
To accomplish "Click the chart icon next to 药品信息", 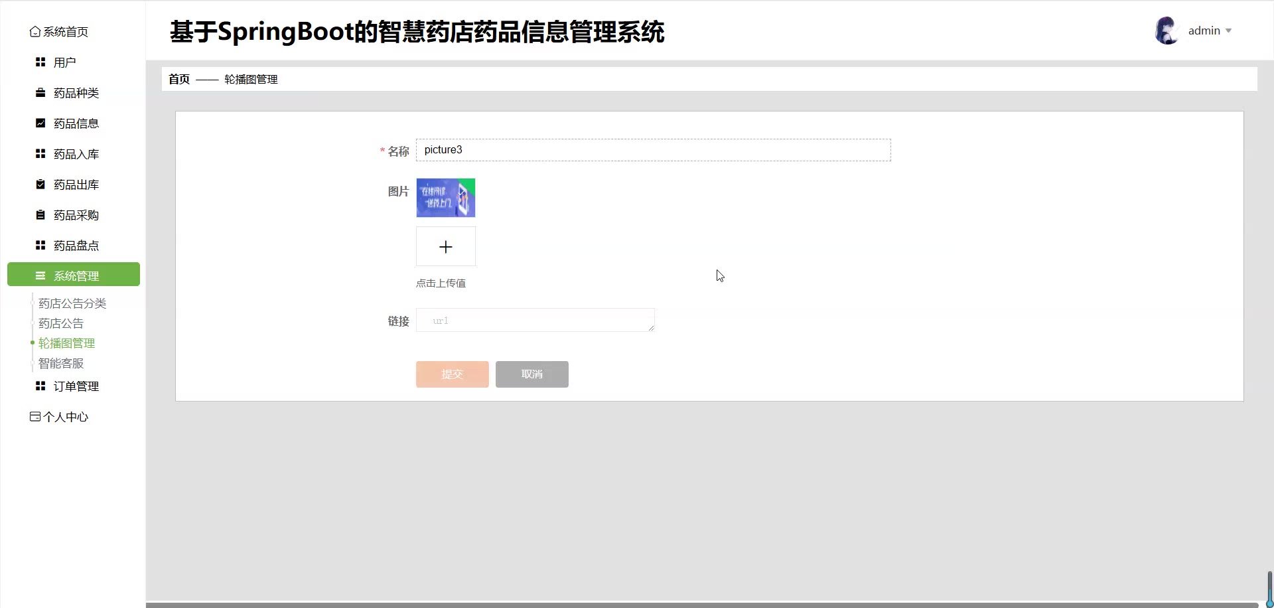I will point(40,123).
